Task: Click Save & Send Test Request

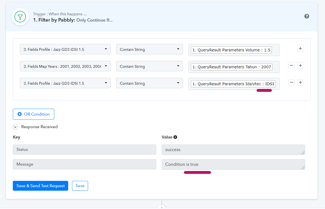Action: click(x=40, y=186)
